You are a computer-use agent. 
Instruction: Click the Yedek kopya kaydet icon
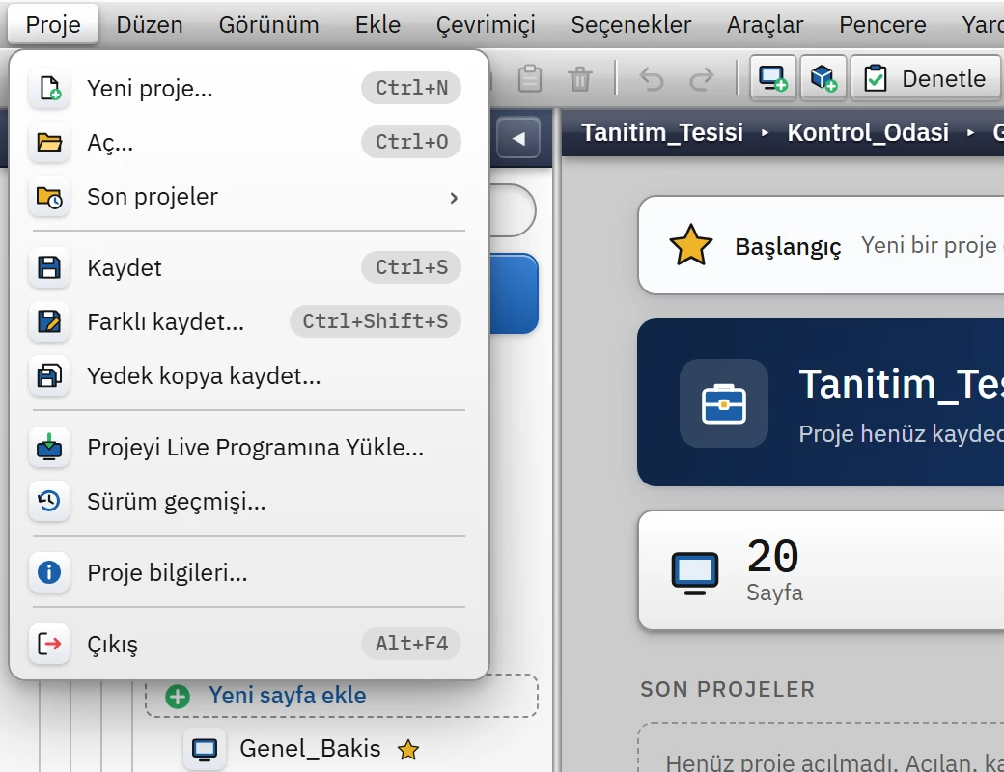[x=49, y=375]
